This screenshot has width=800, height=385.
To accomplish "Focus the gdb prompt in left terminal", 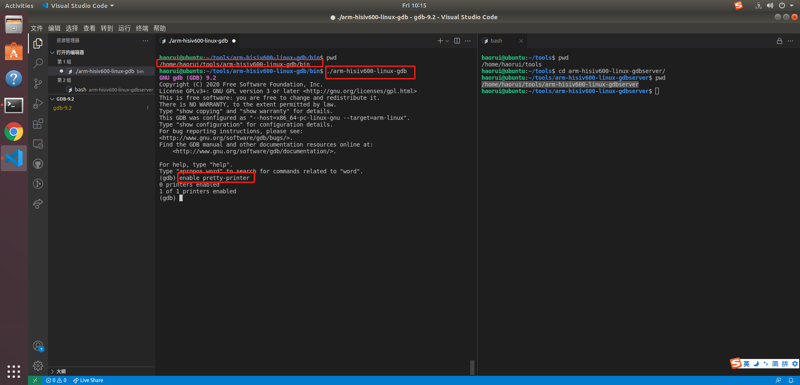I will [181, 198].
